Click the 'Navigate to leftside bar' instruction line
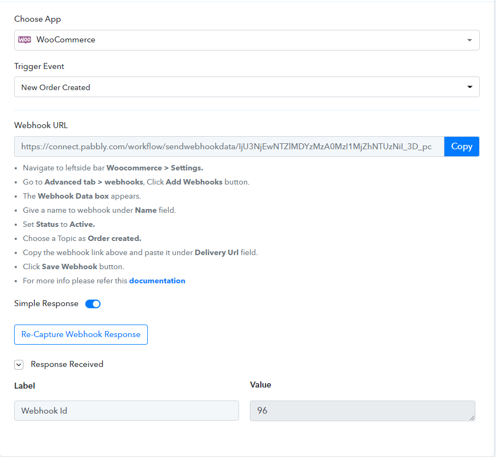Viewport: 496px width, 457px height. point(113,168)
